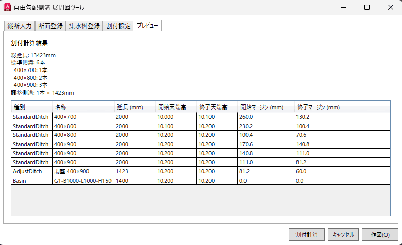Open the 断面登録 tab
The height and width of the screenshot is (245, 402).
50,26
